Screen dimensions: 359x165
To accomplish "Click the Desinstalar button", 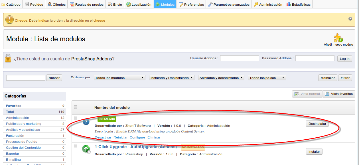I will [x=317, y=124].
